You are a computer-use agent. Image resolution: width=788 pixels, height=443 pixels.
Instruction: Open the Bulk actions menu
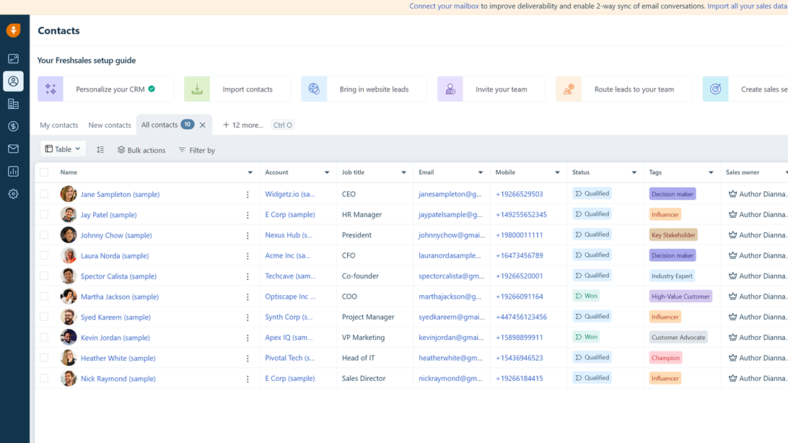[x=141, y=150]
